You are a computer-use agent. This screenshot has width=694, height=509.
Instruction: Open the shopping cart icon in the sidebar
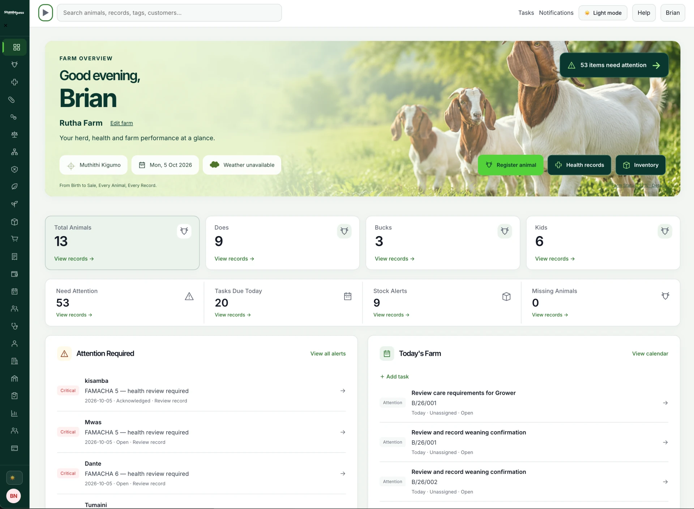14,239
